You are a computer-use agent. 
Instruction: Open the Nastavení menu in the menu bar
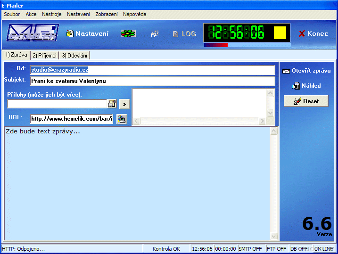78,14
